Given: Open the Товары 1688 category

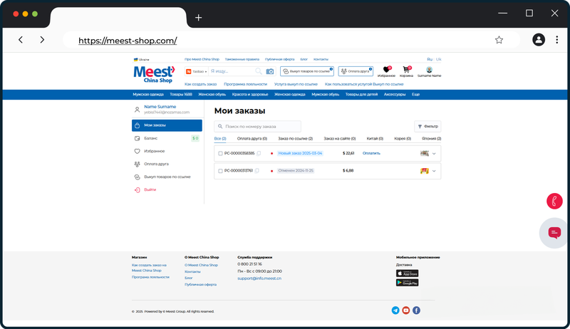Looking at the screenshot, I should [x=181, y=95].
